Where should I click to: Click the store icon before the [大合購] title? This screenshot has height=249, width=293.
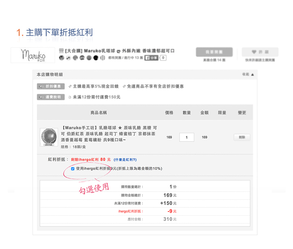pyautogui.click(x=61, y=51)
